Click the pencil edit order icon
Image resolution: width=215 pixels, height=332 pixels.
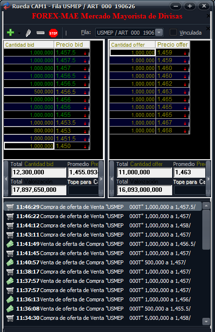point(28,33)
